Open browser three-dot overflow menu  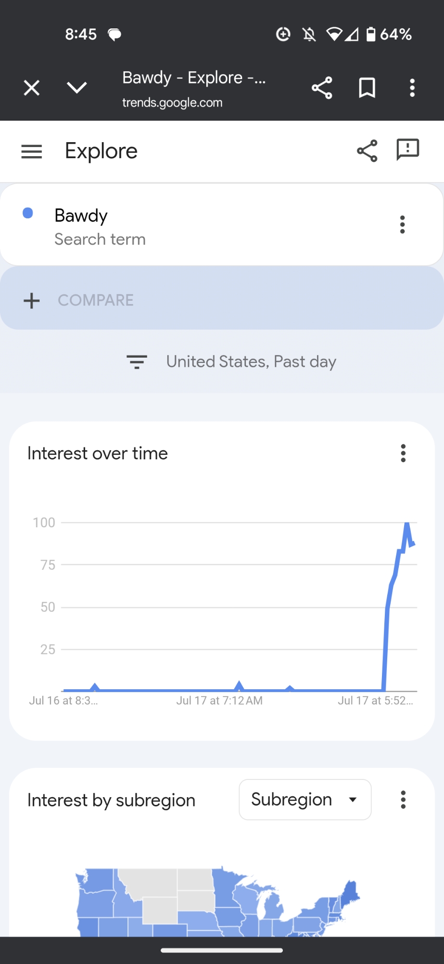412,88
